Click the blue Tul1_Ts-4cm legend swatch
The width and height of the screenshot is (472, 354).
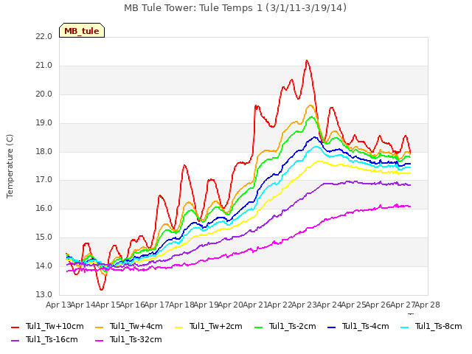[331, 327]
